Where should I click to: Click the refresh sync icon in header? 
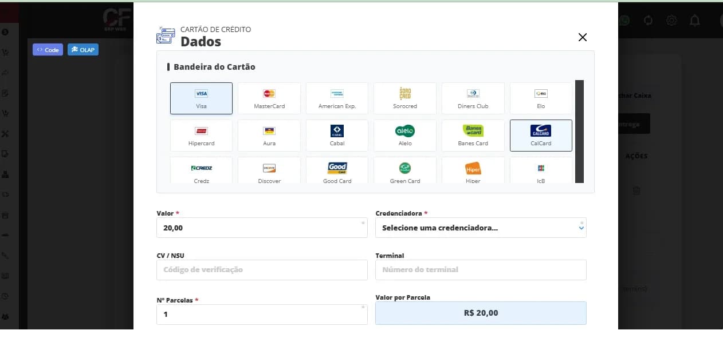tap(649, 21)
